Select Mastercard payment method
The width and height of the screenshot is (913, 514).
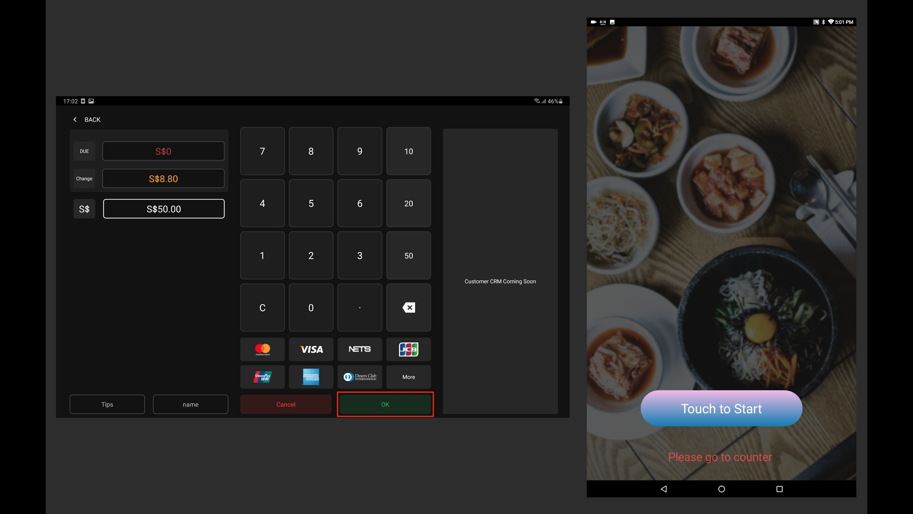click(x=262, y=349)
